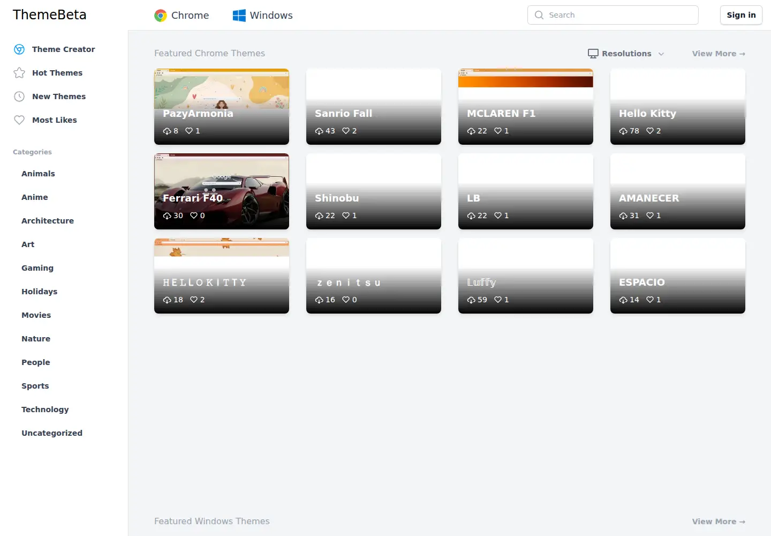Click the heart icon on Luffy card
The height and width of the screenshot is (536, 771).
coord(498,300)
